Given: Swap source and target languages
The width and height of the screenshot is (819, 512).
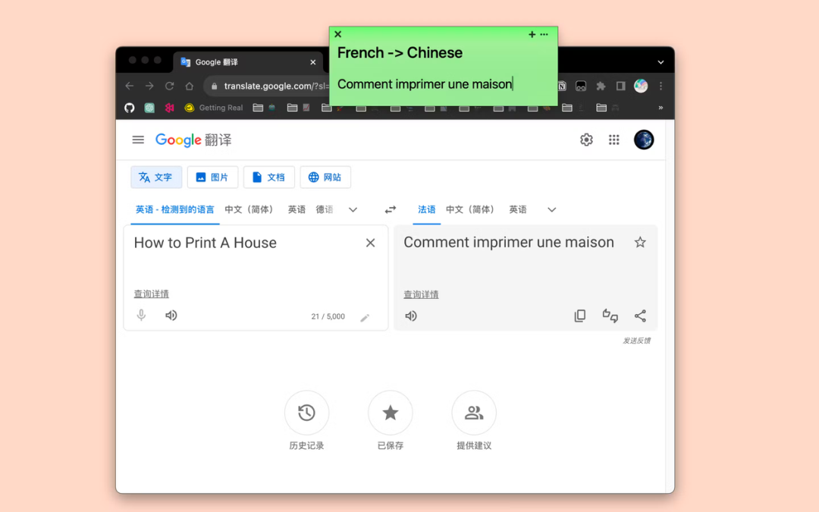Looking at the screenshot, I should [x=391, y=209].
